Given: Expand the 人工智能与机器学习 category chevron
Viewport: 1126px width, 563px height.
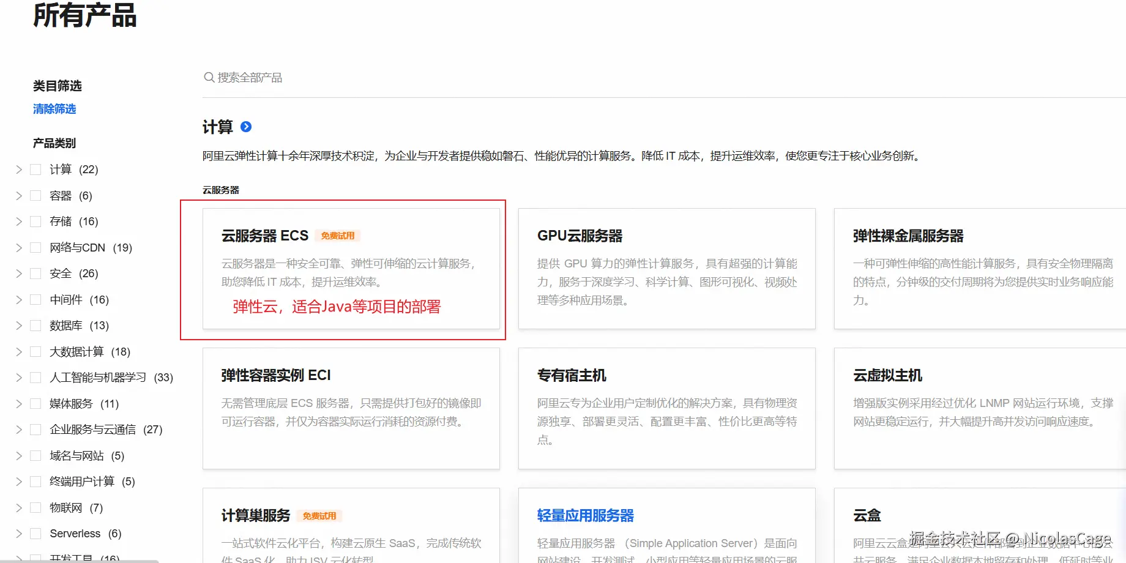Looking at the screenshot, I should [19, 378].
